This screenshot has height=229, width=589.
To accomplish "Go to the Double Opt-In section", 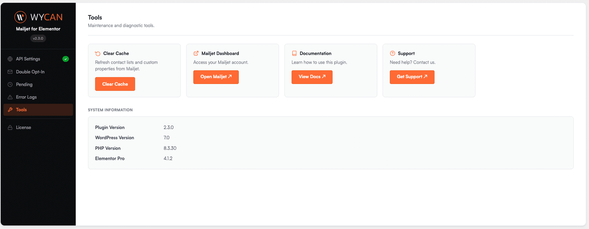I will click(38, 72).
